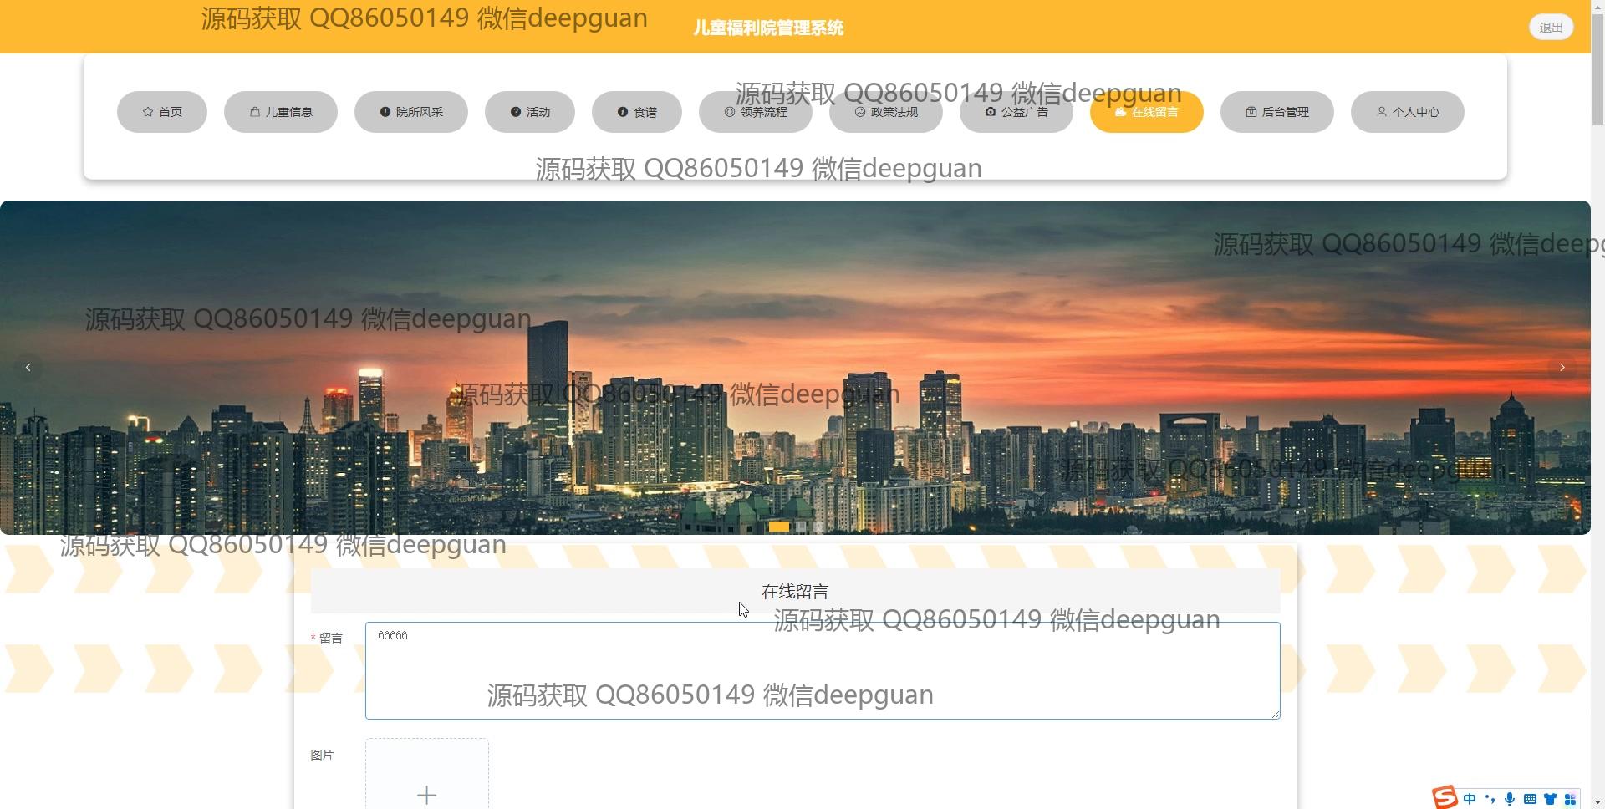Click the page scrollbar down arrow

[x=1597, y=802]
